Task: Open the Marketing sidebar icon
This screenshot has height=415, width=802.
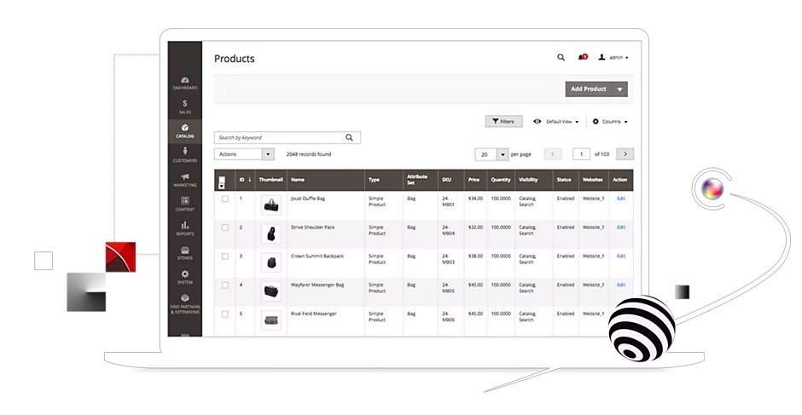Action: click(x=185, y=180)
